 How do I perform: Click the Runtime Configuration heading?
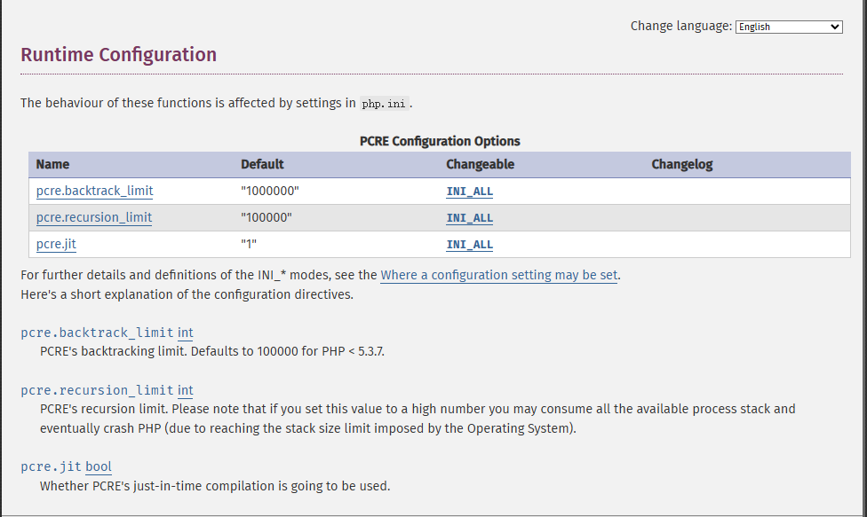point(118,55)
